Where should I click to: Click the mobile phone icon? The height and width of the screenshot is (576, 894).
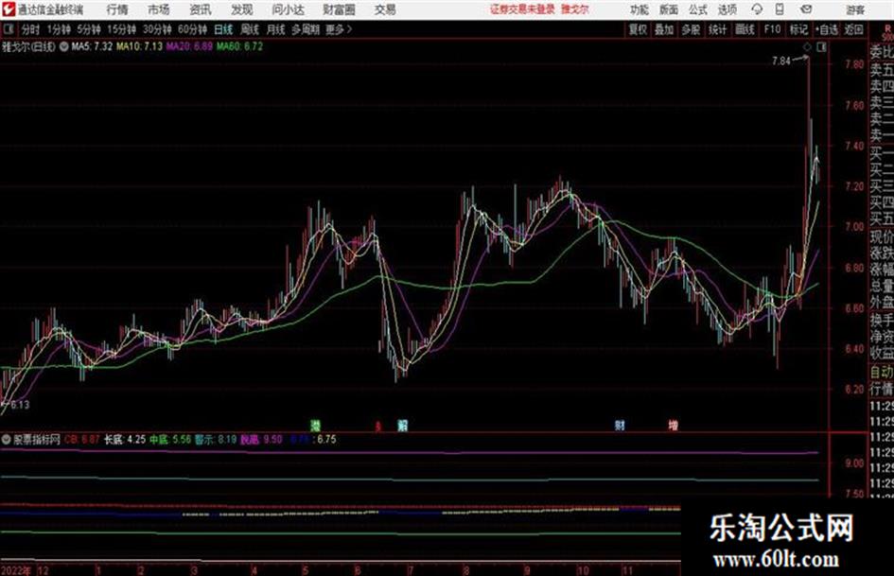(x=780, y=9)
